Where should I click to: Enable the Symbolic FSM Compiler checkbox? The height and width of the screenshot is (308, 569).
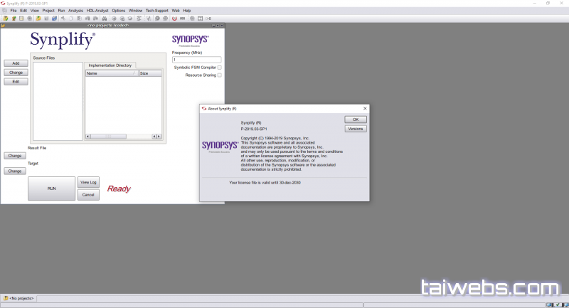[x=219, y=68]
